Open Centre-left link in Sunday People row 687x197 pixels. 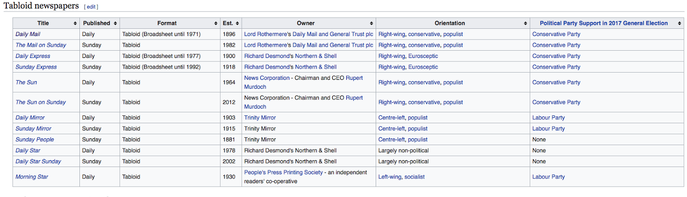pyautogui.click(x=391, y=139)
